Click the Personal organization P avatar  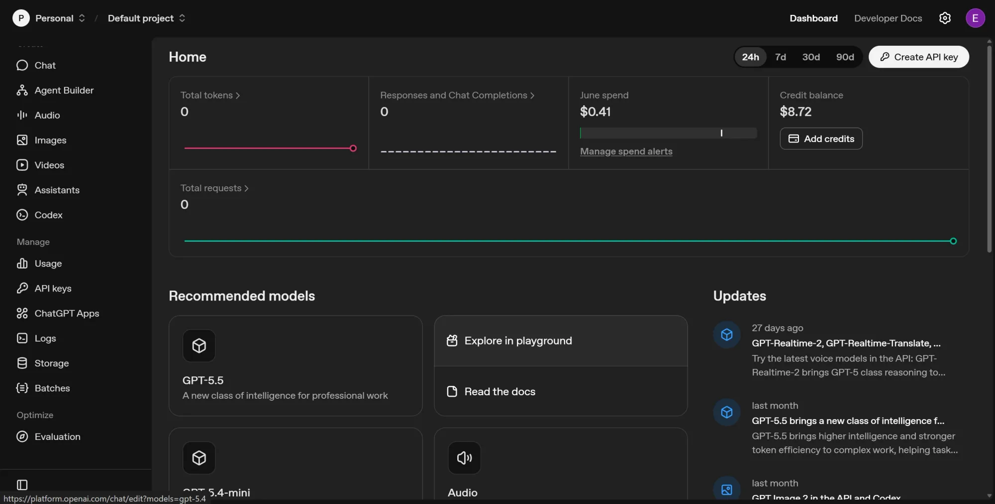[21, 18]
